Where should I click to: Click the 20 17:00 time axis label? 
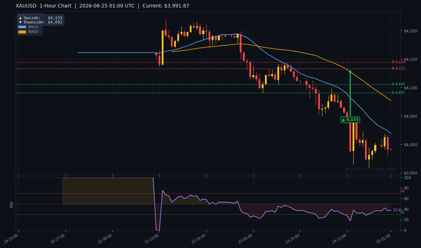pos(58,239)
